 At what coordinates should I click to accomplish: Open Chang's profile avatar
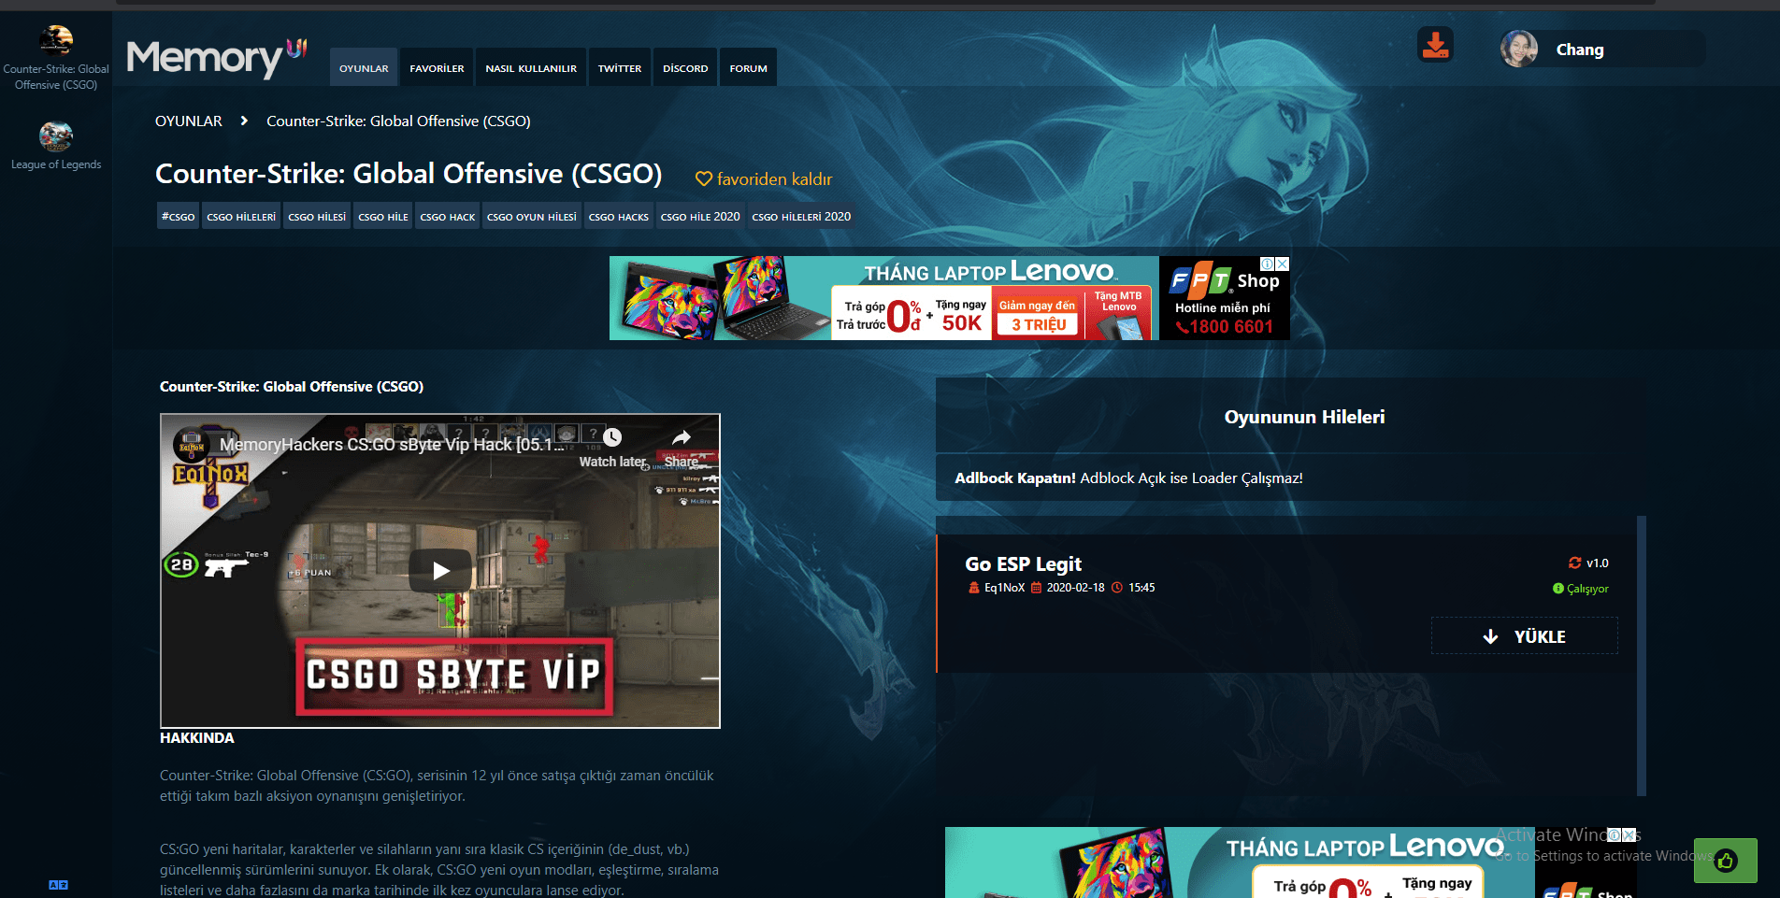(x=1519, y=49)
